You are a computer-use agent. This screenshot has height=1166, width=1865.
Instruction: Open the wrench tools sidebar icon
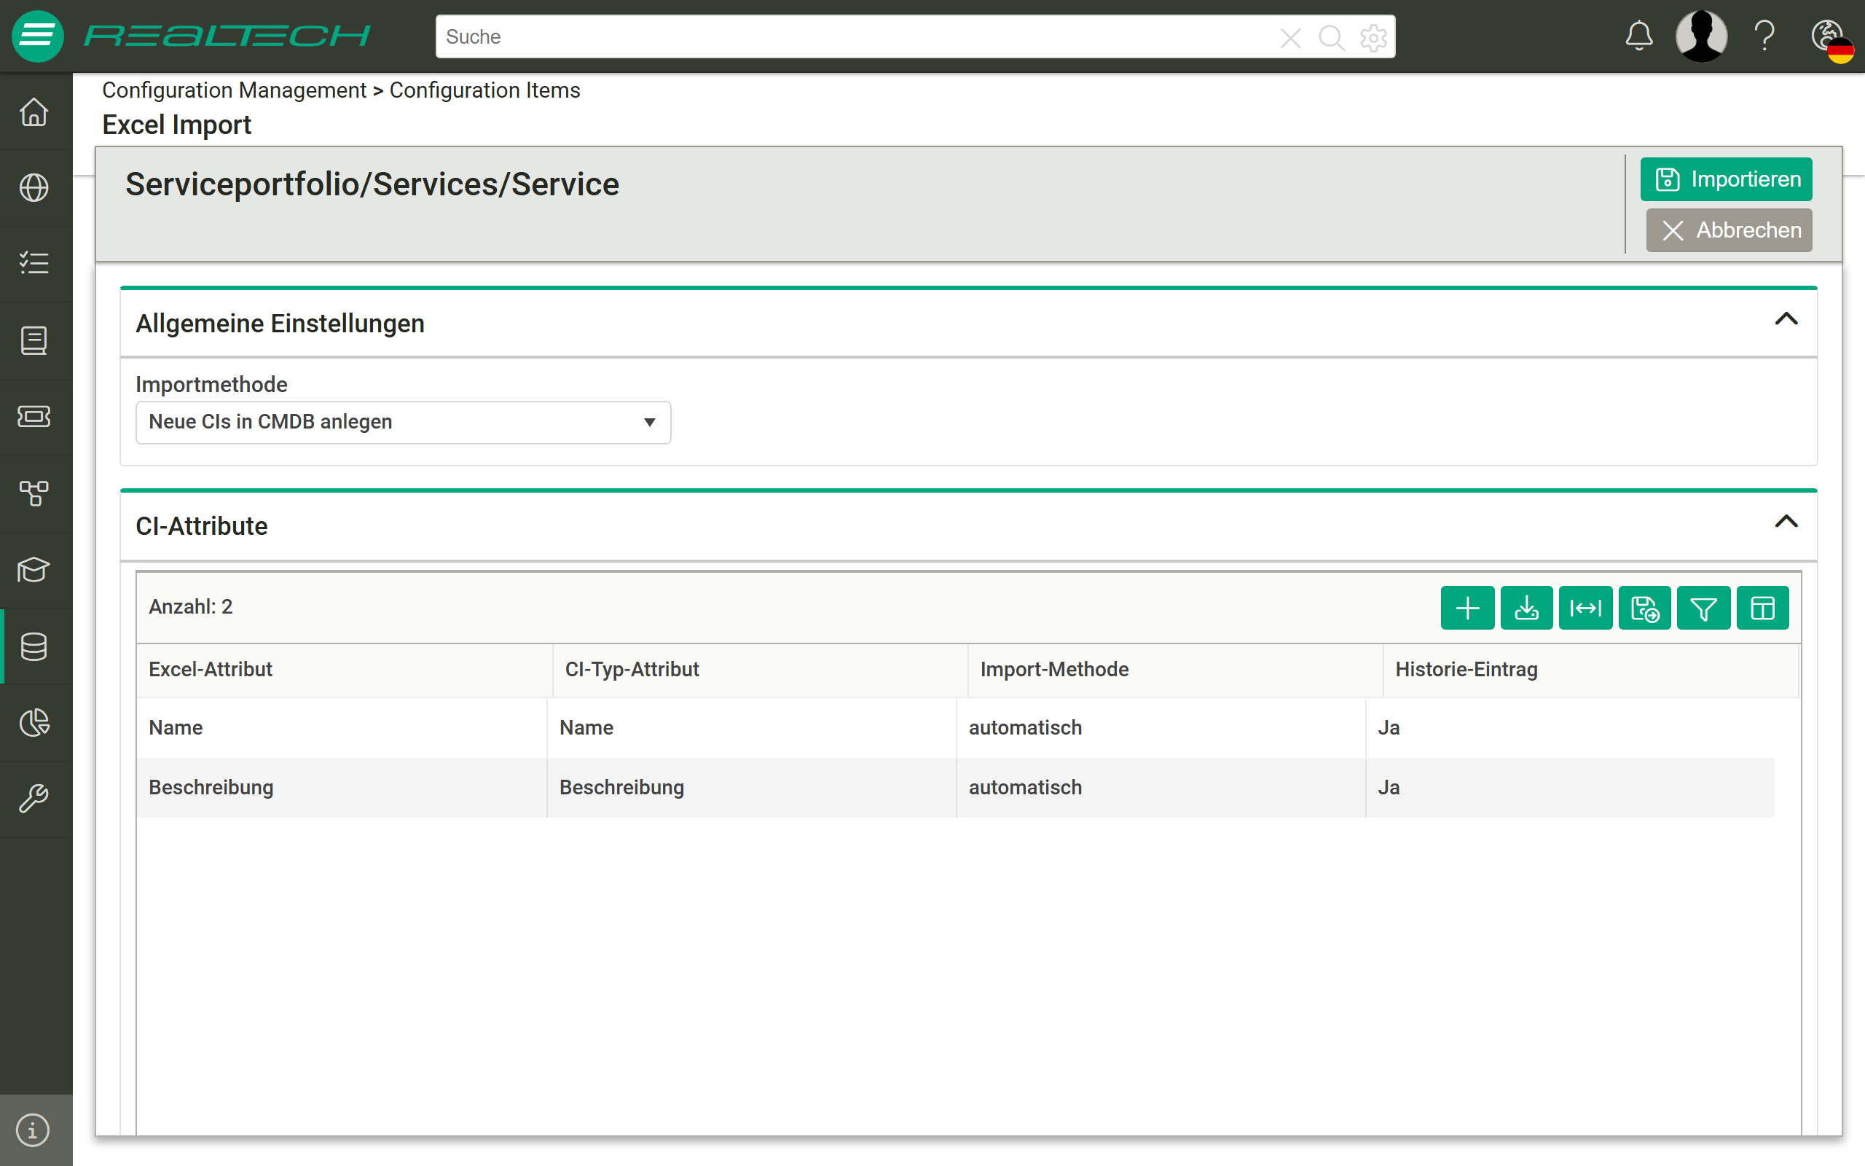(34, 798)
